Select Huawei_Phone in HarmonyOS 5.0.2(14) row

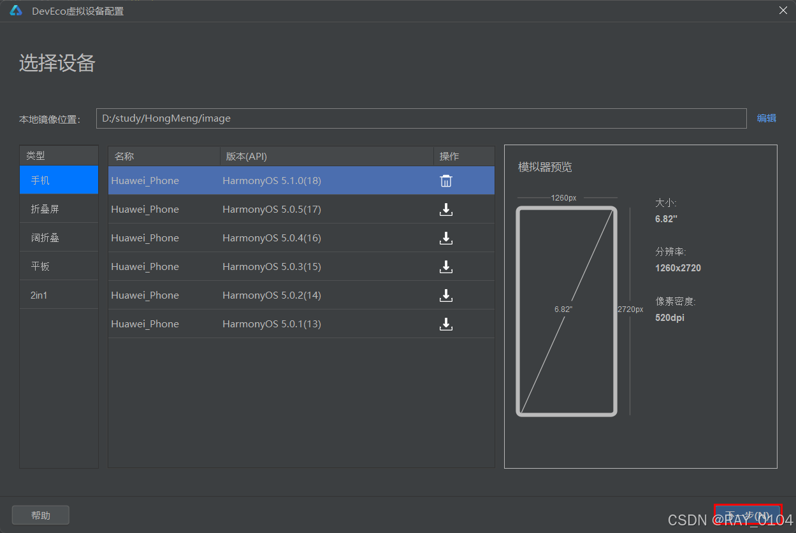point(145,295)
